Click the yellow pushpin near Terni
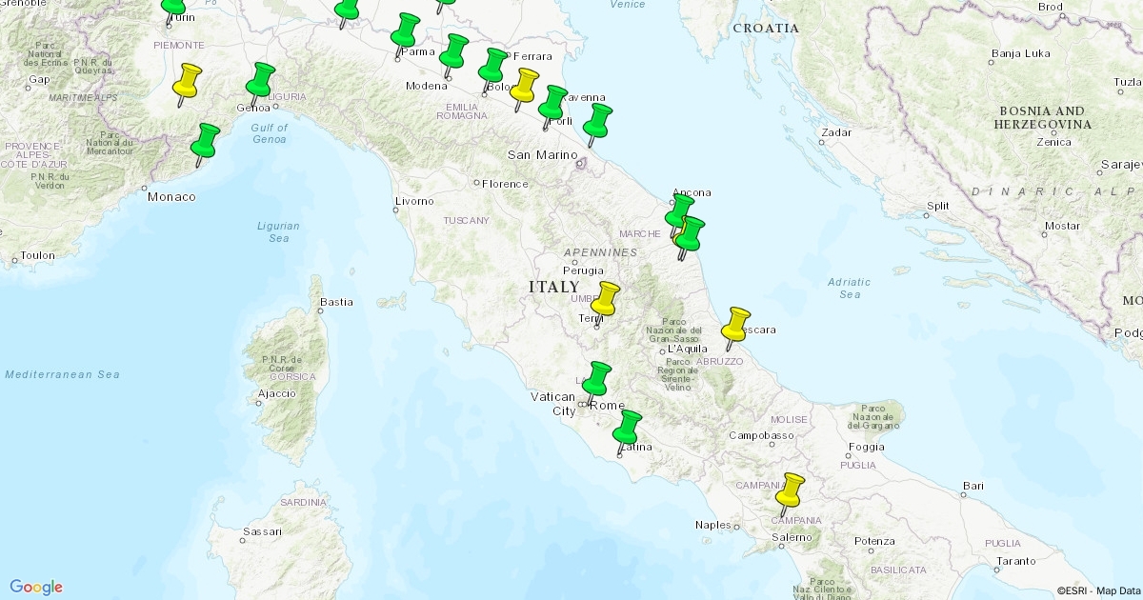1143x600 pixels. (606, 298)
